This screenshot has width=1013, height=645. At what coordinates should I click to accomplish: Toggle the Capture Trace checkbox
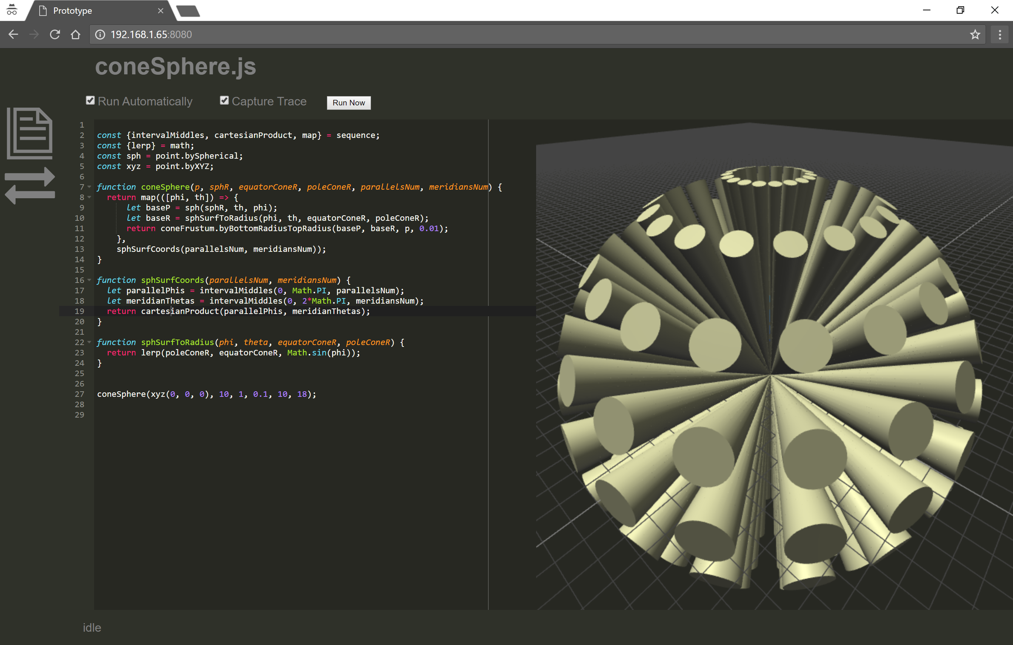click(x=224, y=101)
